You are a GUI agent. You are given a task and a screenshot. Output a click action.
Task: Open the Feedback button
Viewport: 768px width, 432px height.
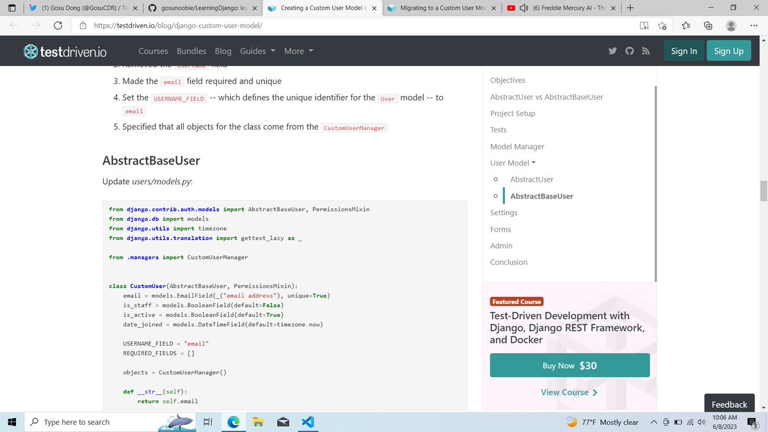coord(729,404)
